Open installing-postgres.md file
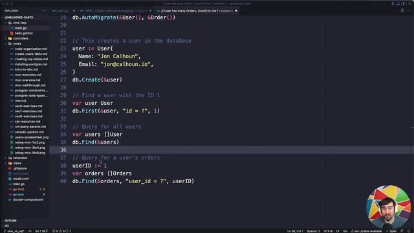This screenshot has width=414, height=233. pyautogui.click(x=31, y=65)
